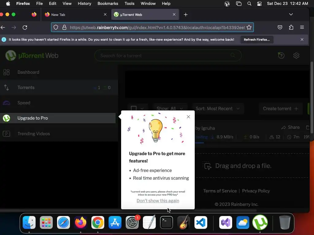Click the address bar URL

[157, 27]
